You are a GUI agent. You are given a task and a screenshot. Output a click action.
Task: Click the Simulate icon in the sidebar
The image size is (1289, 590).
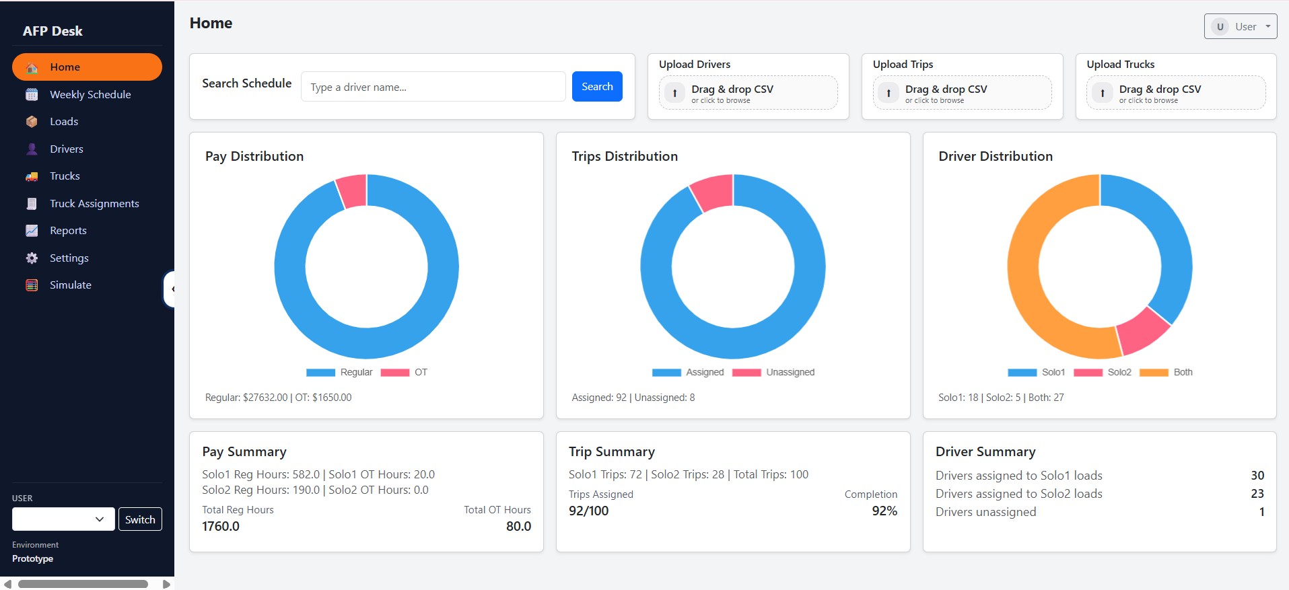(x=32, y=285)
